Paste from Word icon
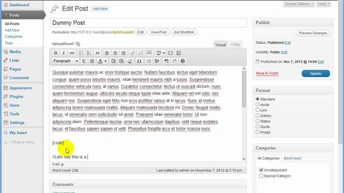The height and width of the screenshot is (193, 344). [121, 61]
